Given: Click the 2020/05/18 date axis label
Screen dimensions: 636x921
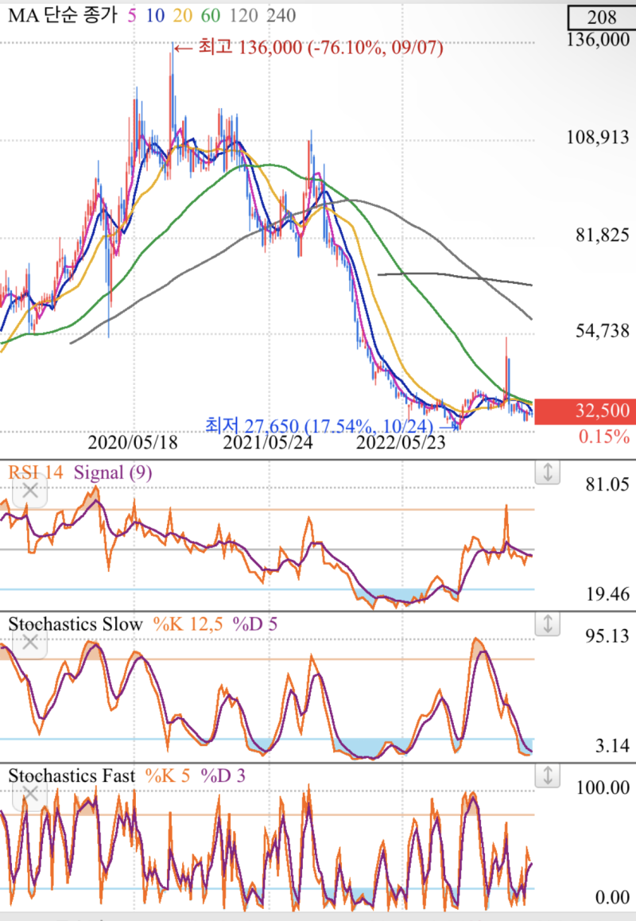Looking at the screenshot, I should coord(133,442).
